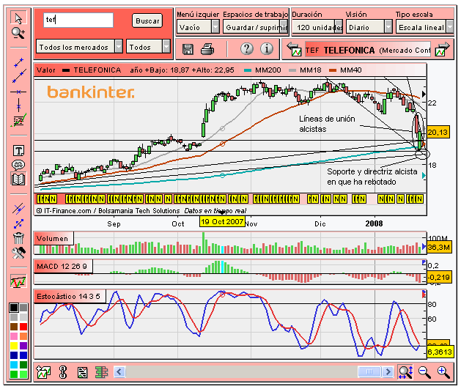Click the search field containing 'tef'

click(x=78, y=20)
